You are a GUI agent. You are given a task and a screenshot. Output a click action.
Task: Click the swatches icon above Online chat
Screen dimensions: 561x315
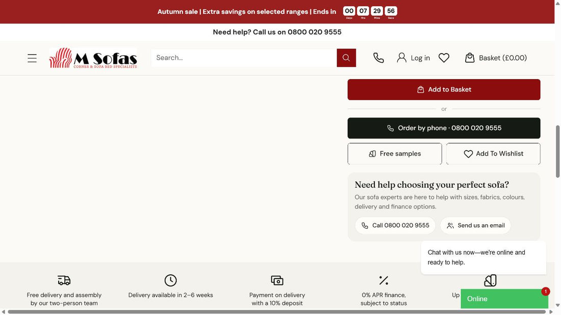point(490,280)
